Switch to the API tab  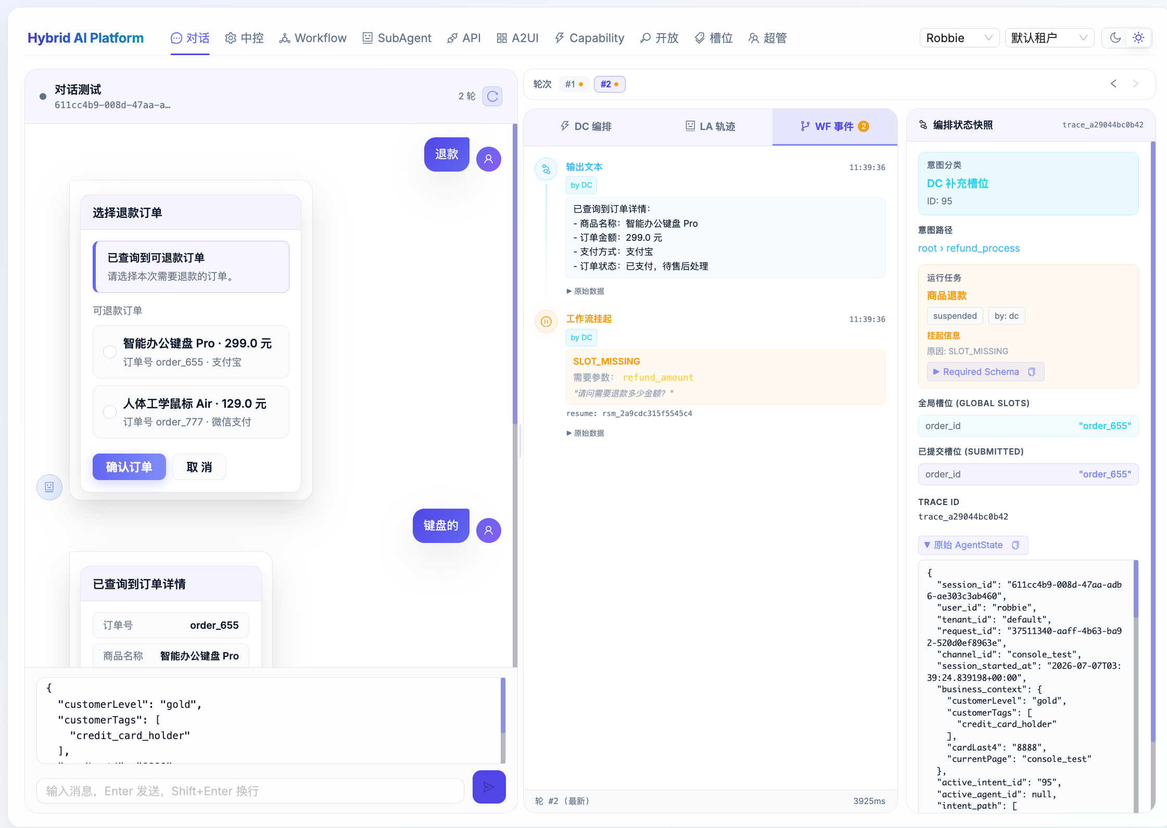(463, 38)
